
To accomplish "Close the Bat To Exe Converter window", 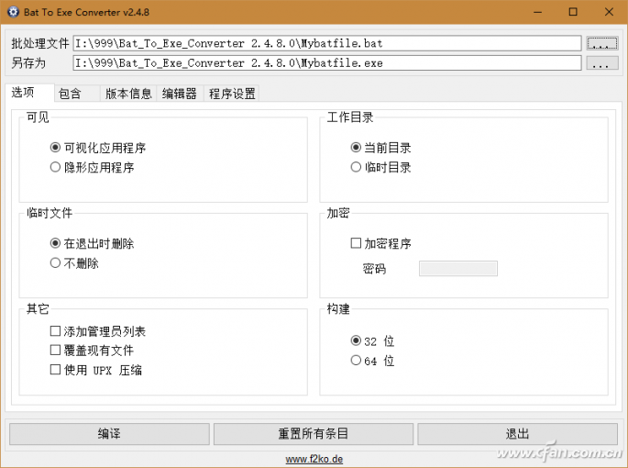I will [609, 12].
